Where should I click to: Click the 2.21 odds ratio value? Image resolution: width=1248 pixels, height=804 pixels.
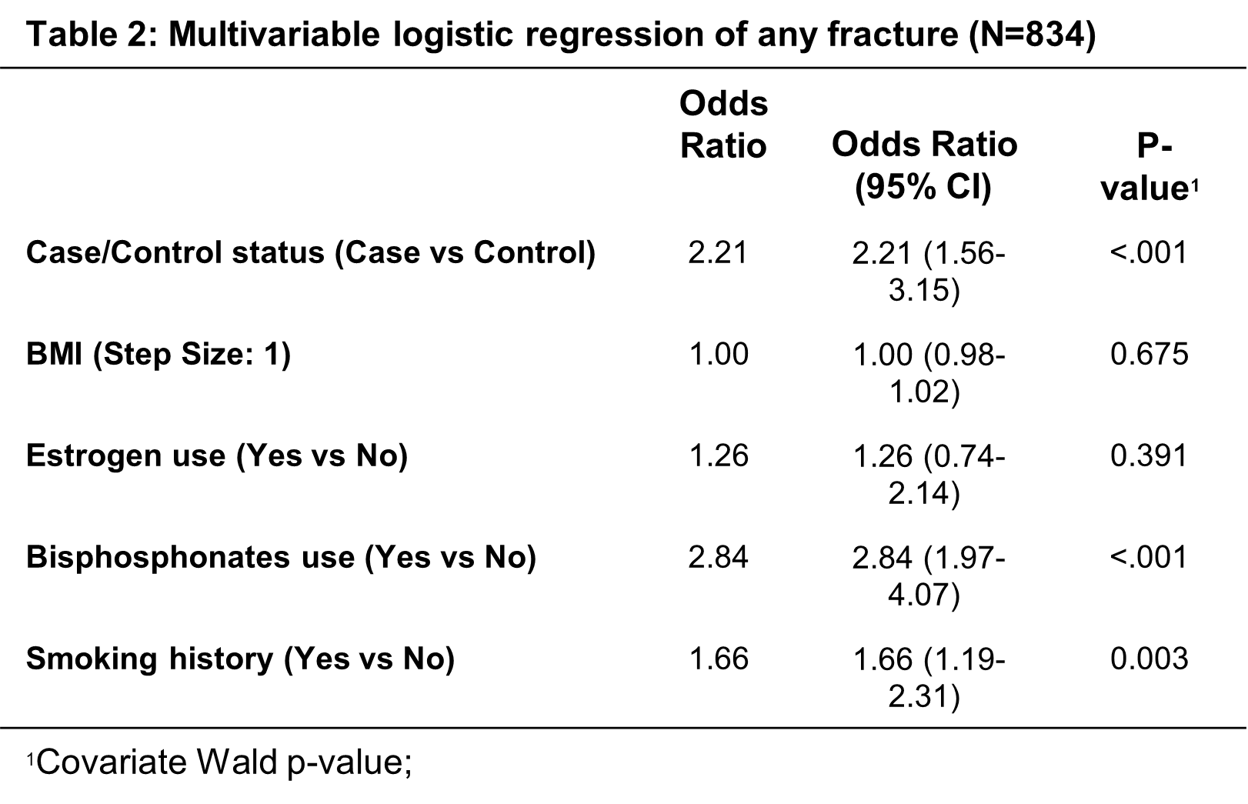(x=718, y=253)
